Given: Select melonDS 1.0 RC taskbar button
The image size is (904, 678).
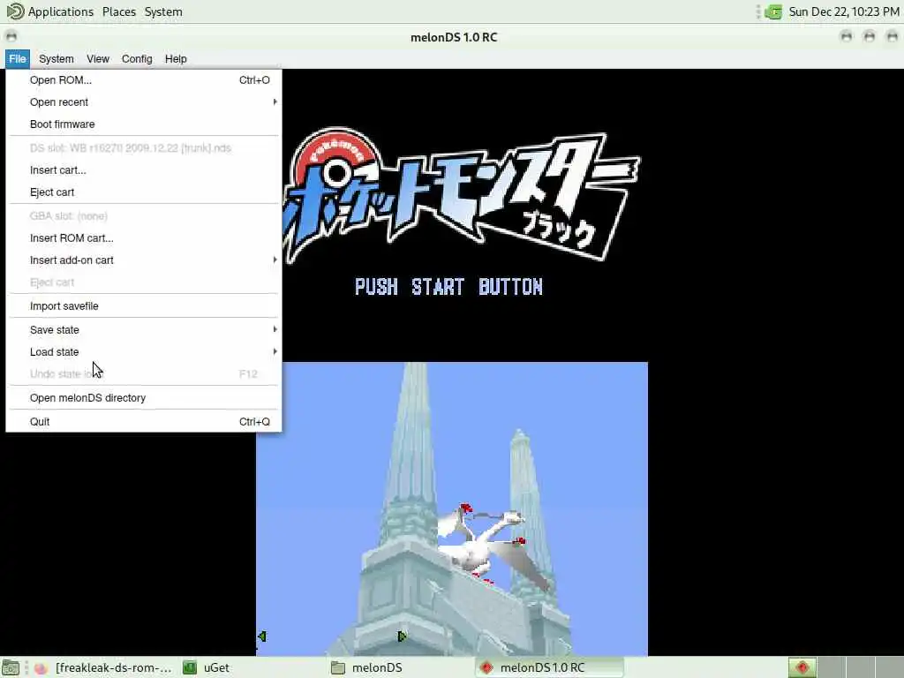Looking at the screenshot, I should tap(550, 667).
